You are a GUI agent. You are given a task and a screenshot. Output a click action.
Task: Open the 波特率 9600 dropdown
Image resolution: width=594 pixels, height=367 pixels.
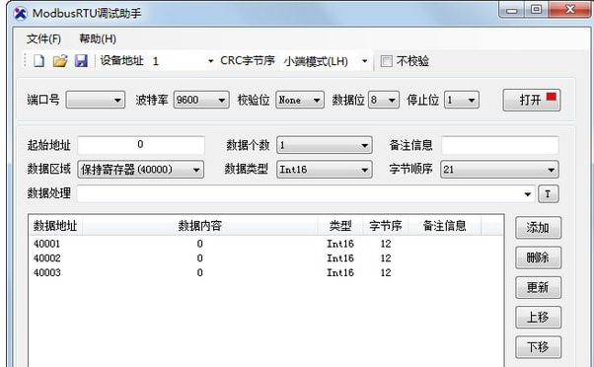point(201,100)
